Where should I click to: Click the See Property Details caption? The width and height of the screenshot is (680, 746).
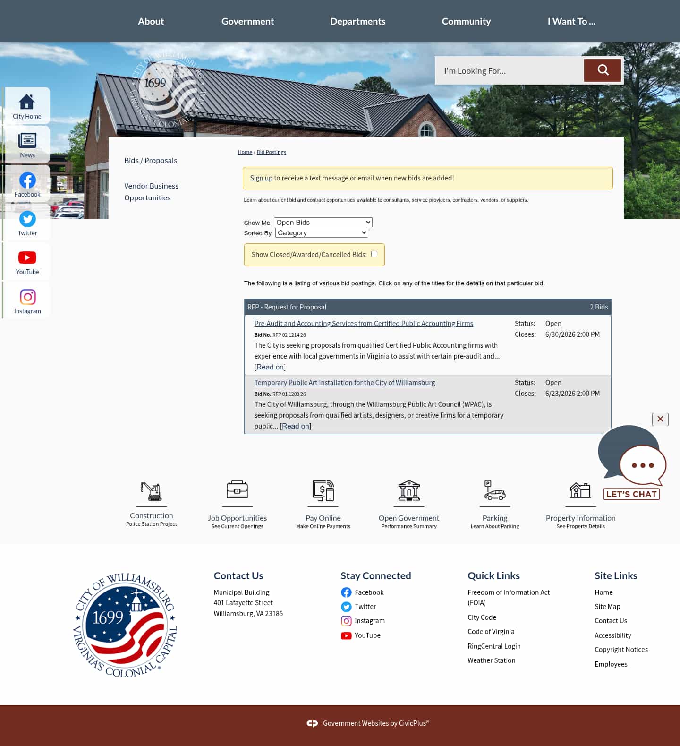pyautogui.click(x=580, y=526)
